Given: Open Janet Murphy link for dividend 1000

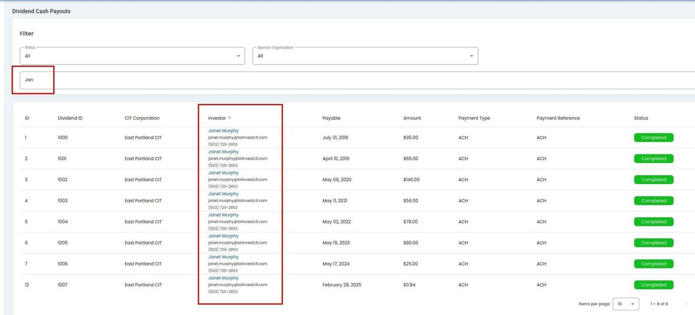Looking at the screenshot, I should tap(223, 131).
